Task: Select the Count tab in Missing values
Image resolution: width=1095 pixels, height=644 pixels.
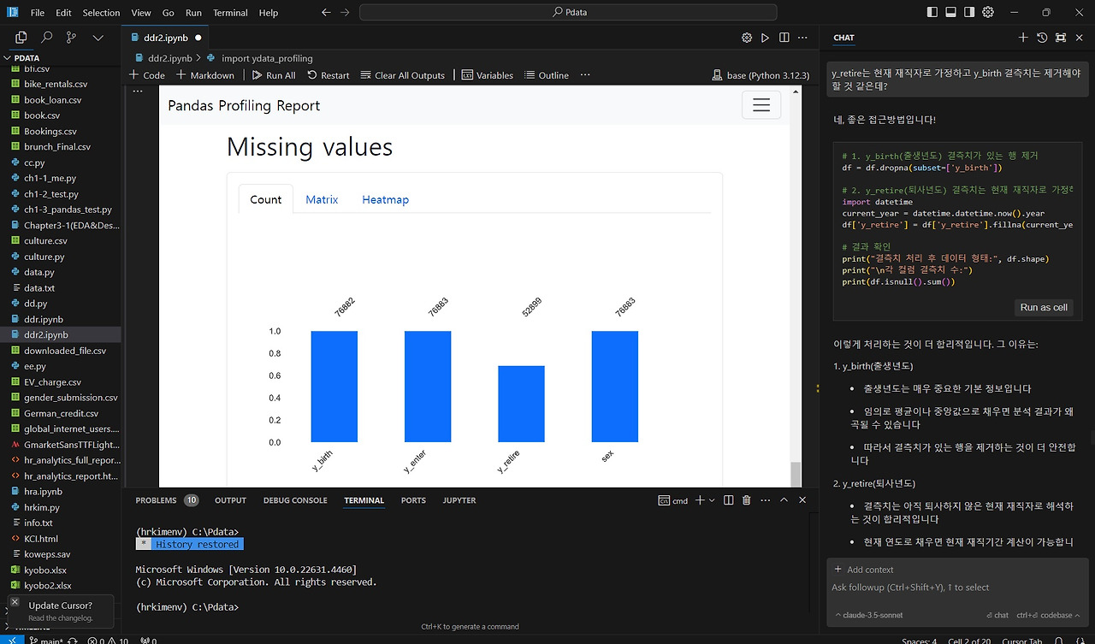Action: pos(265,199)
